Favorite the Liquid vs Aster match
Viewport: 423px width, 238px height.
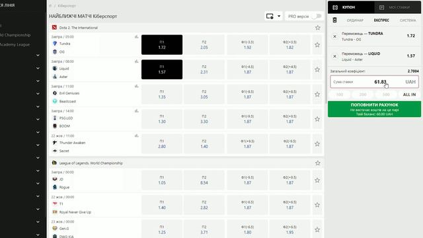pyautogui.click(x=317, y=69)
